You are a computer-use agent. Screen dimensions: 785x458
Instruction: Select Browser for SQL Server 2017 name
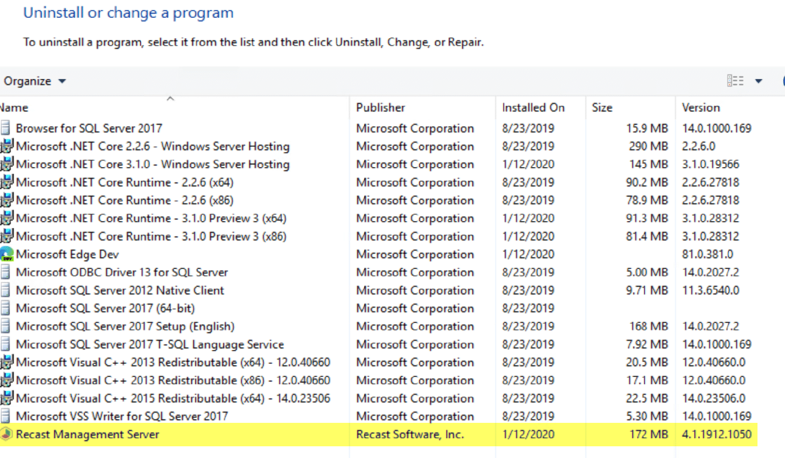pos(89,128)
